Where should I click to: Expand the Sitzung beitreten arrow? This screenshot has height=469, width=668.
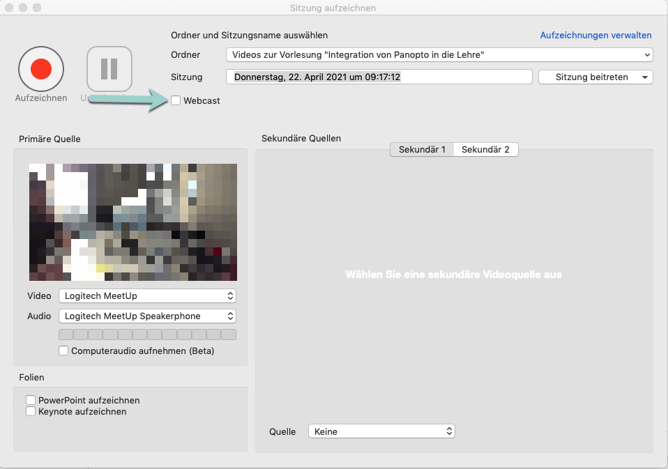point(645,77)
